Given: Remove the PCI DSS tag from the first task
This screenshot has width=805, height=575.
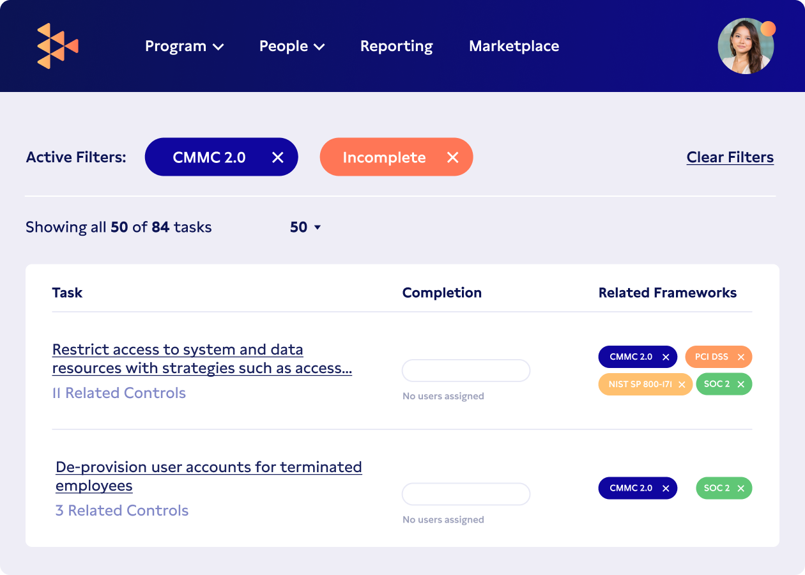Looking at the screenshot, I should tap(739, 356).
